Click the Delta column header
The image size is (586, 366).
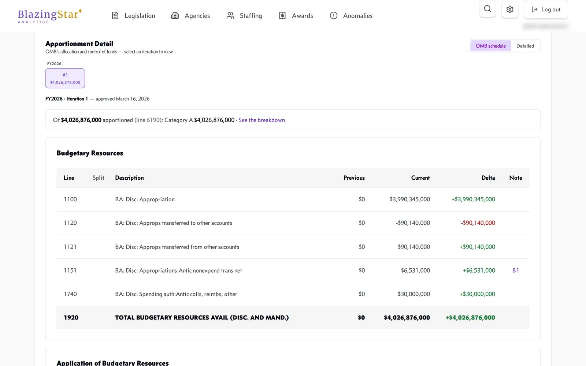coord(488,178)
